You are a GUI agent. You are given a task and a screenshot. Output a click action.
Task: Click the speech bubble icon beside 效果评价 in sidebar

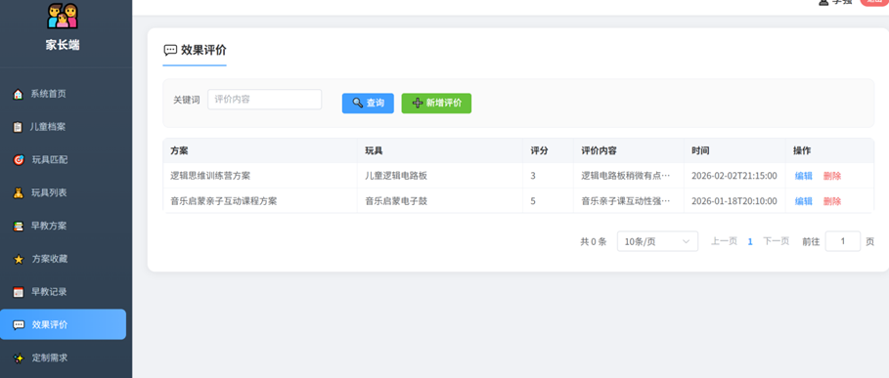tap(19, 325)
